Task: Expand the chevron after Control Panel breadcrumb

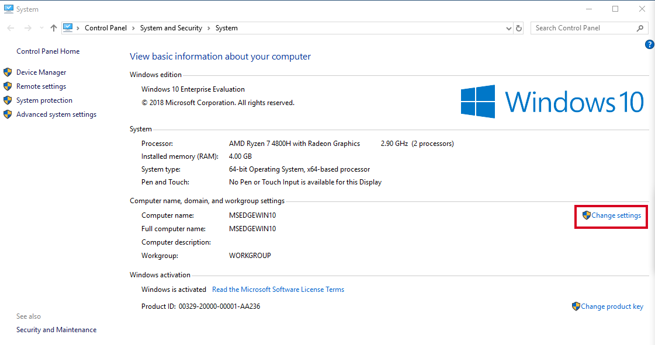Action: tap(133, 27)
